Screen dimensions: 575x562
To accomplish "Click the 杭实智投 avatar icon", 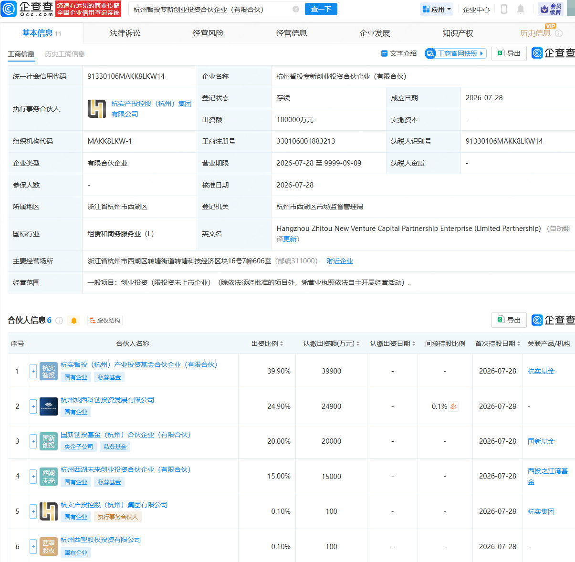I will pyautogui.click(x=49, y=371).
